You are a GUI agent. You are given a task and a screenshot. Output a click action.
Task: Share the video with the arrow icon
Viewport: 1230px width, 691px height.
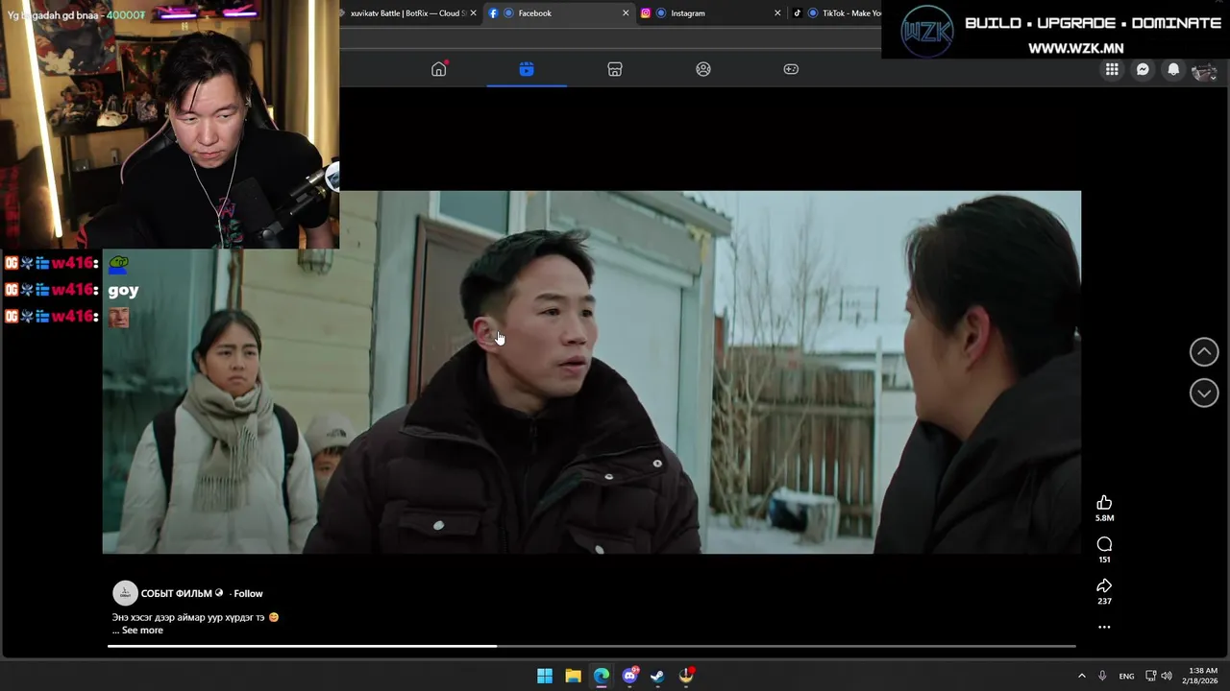coord(1104,585)
